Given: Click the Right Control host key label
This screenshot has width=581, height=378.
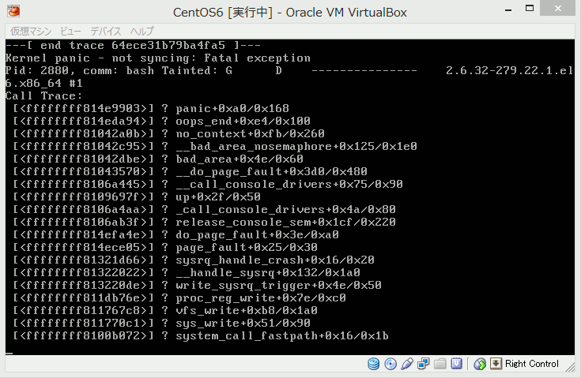Looking at the screenshot, I should 532,364.
